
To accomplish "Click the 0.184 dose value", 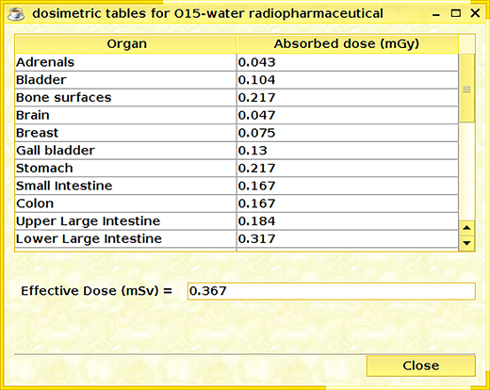I will 348,221.
